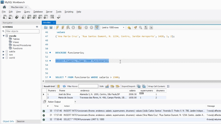Screen dimensions: 221x124
Task: Open script file in query editor
Action: [x=46, y=27]
